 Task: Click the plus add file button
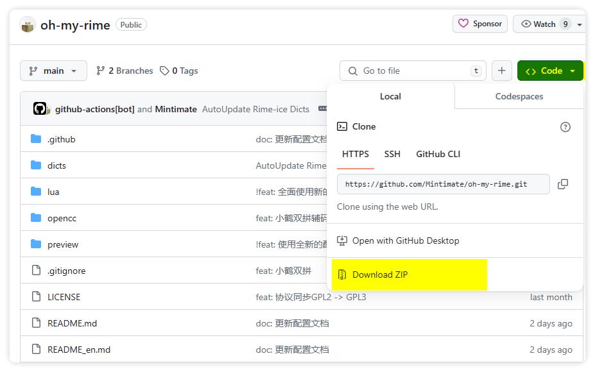pyautogui.click(x=502, y=71)
